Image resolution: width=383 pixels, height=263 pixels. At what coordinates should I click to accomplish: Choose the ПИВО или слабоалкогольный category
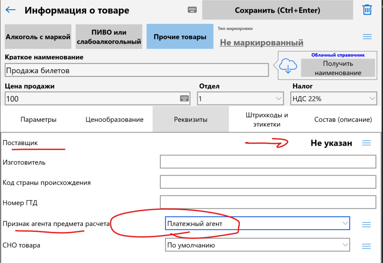tap(109, 36)
